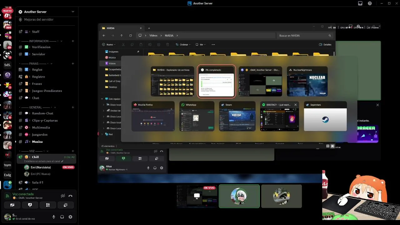Open Nuevo dropdown in streamed Explorer
The height and width of the screenshot is (225, 400).
tap(109, 45)
